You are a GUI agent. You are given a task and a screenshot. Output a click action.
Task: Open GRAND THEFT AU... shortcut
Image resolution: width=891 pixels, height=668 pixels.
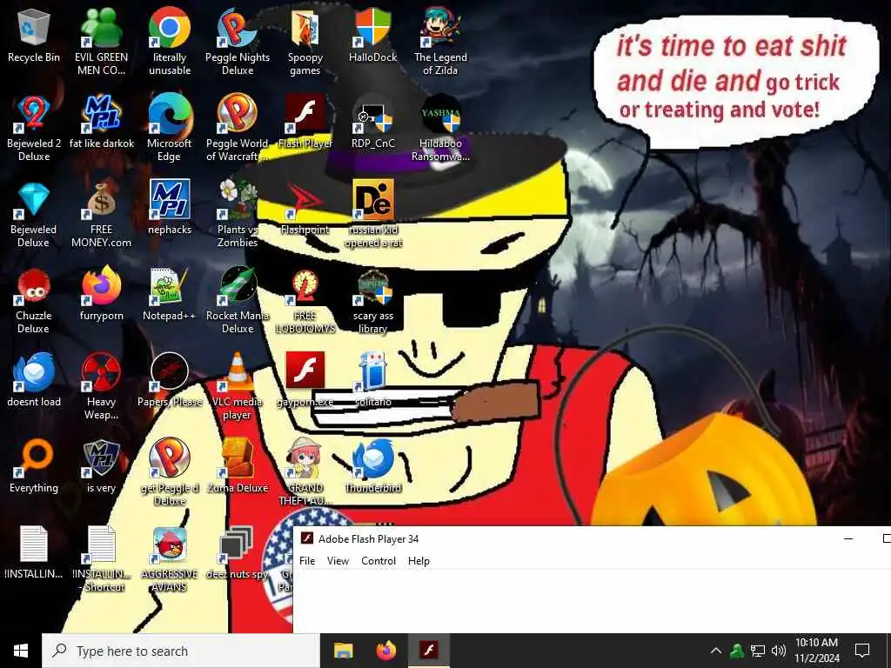point(305,472)
